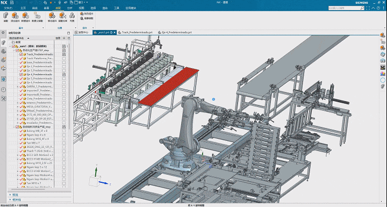Toggle the Eje 4_Predeterminado checkbox
This screenshot has width=387, height=207.
click(x=21, y=74)
